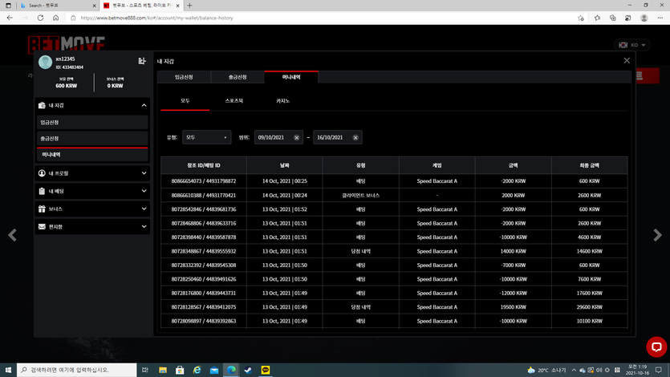Click the live chat bubble icon
The image size is (670, 377).
point(656,347)
